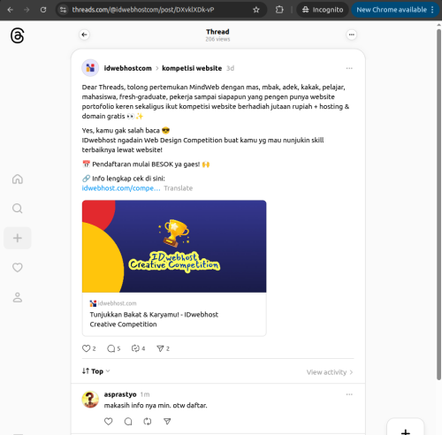Click the 206 views count
442x435 pixels.
tap(217, 39)
